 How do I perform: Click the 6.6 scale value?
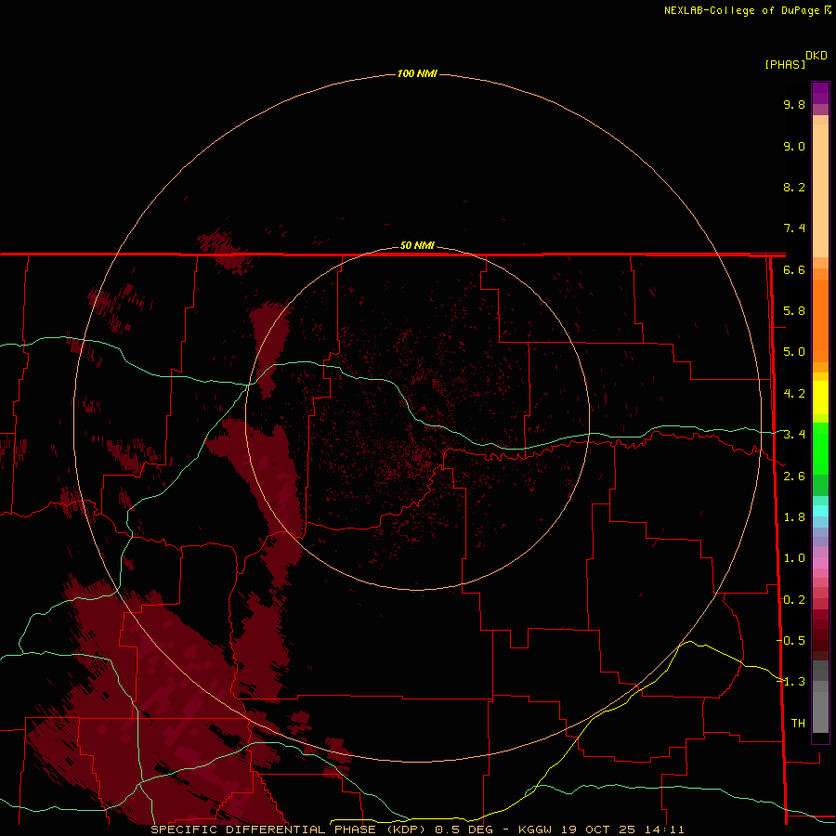pyautogui.click(x=794, y=270)
